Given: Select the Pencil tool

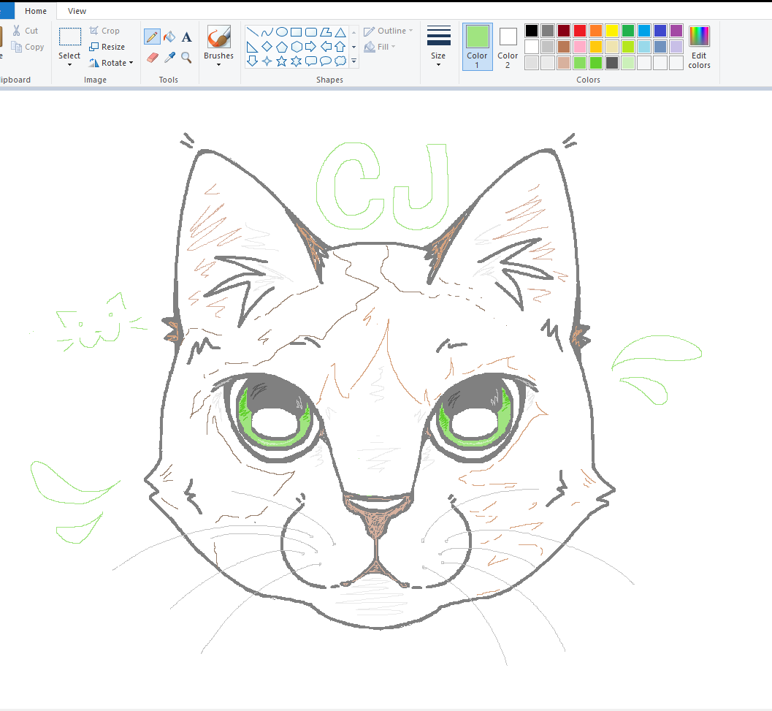Looking at the screenshot, I should 152,37.
